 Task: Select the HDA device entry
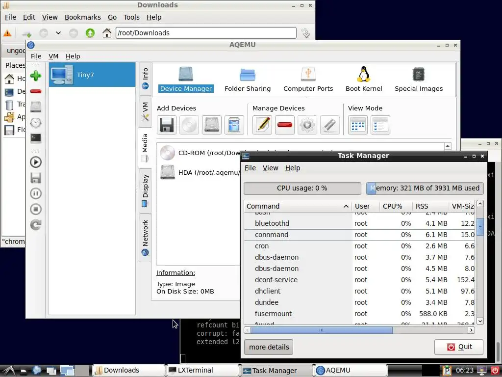click(200, 172)
